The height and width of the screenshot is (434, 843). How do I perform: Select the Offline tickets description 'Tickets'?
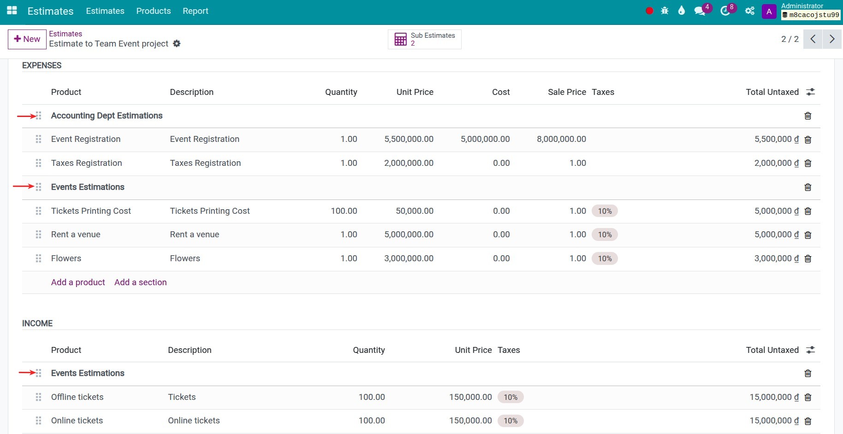182,397
